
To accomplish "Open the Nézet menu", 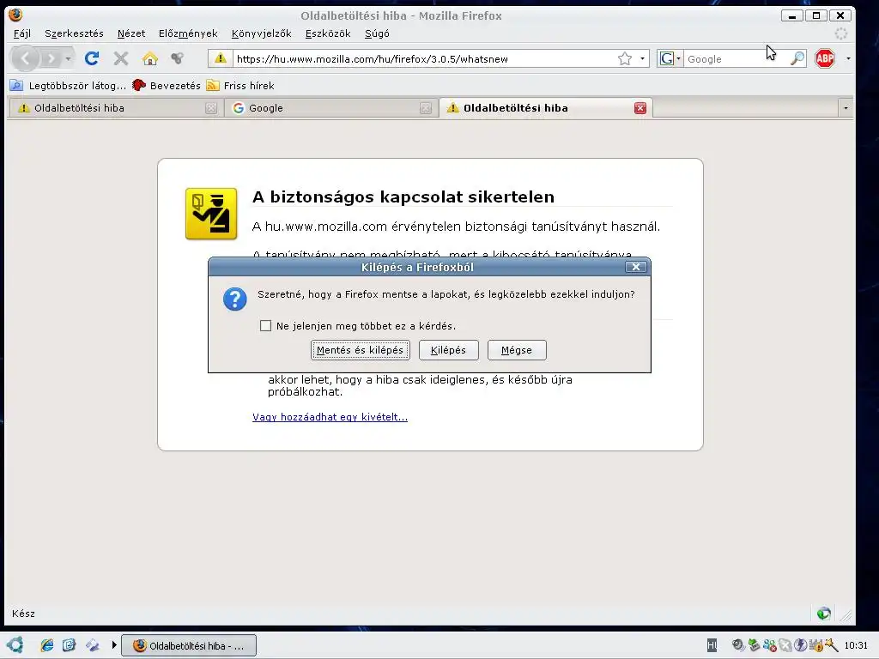I will point(131,33).
